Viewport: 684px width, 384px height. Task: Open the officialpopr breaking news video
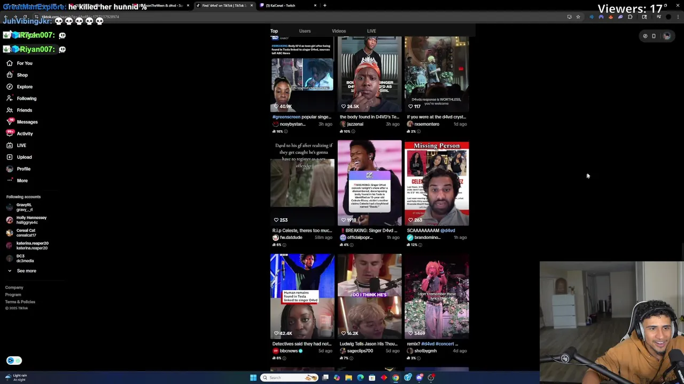coord(370,183)
